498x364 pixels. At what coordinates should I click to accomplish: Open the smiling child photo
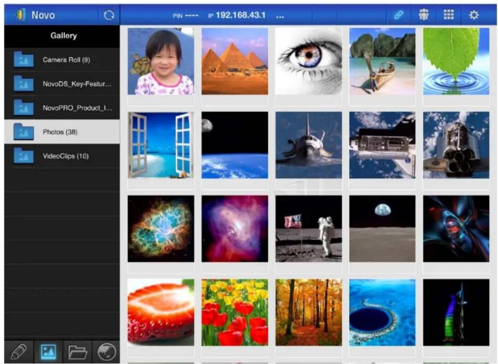pos(161,62)
